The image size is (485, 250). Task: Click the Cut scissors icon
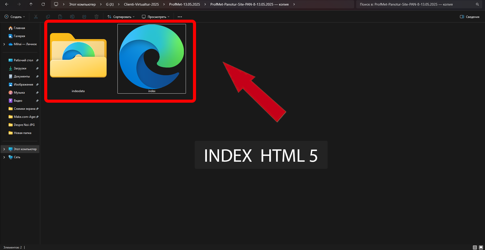click(x=36, y=17)
